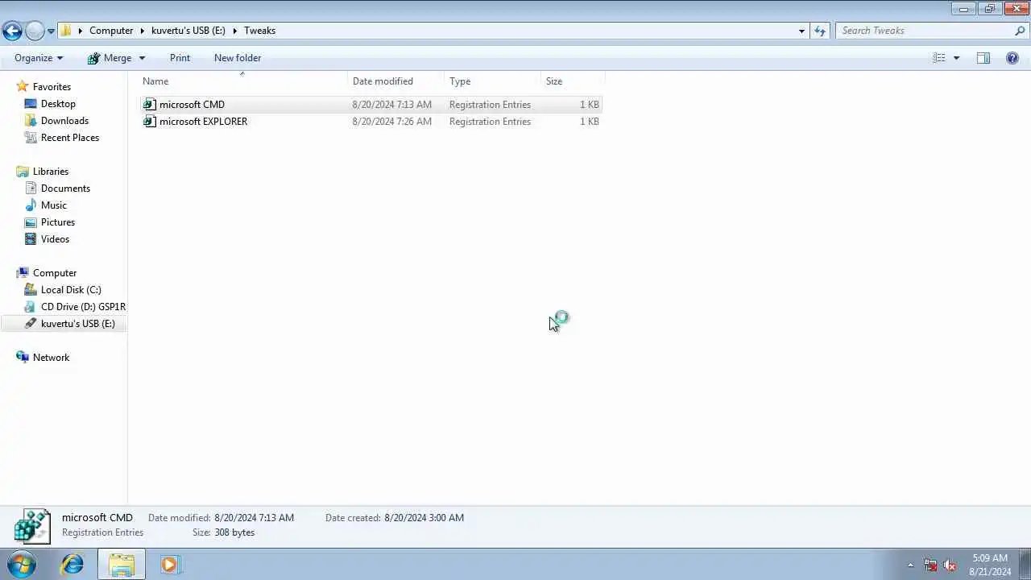
Task: Click the Help question mark icon
Action: pyautogui.click(x=1012, y=58)
